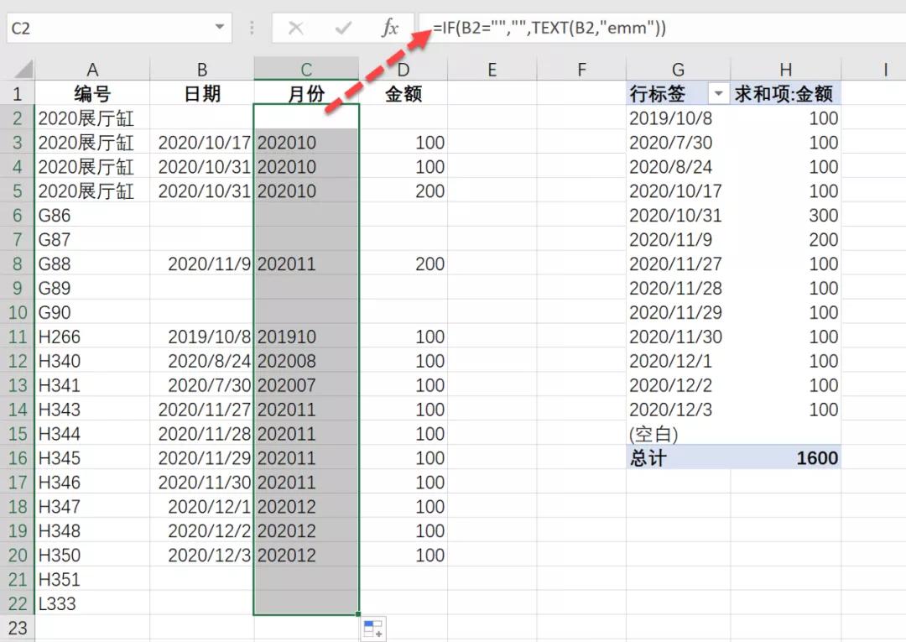Select row 23 header
906x642 pixels.
pos(17,628)
